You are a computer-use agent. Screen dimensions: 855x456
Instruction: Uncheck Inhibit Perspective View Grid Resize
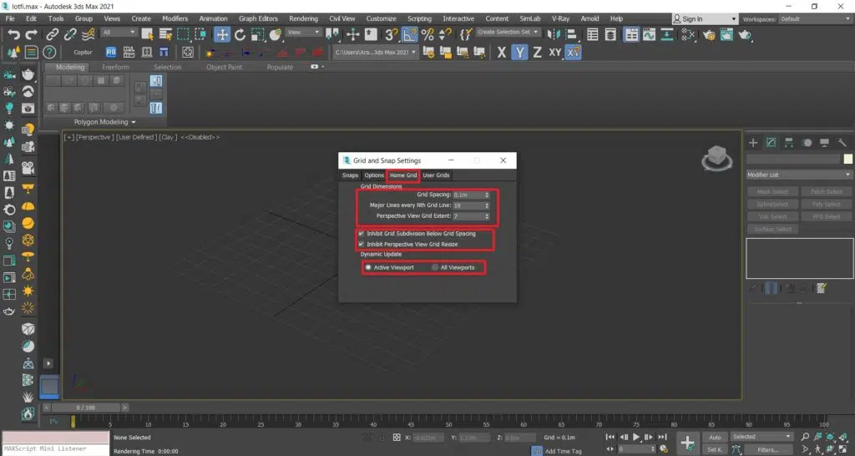(362, 244)
